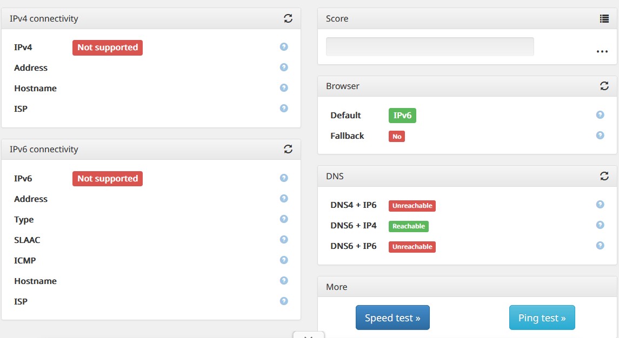Click the Score progress bar

(430, 46)
